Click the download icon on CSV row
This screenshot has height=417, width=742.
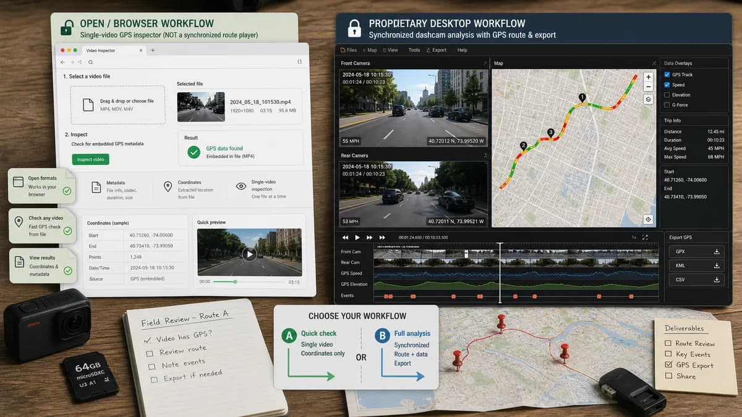point(717,280)
